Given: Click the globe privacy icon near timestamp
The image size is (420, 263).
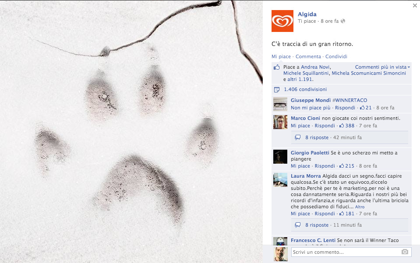Looking at the screenshot, I should click(343, 21).
